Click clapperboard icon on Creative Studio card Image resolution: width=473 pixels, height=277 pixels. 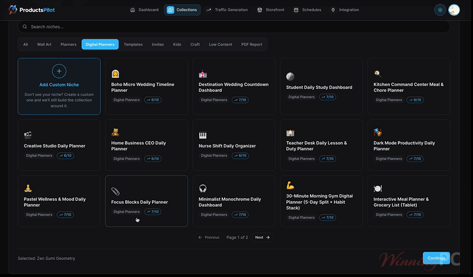click(x=28, y=135)
